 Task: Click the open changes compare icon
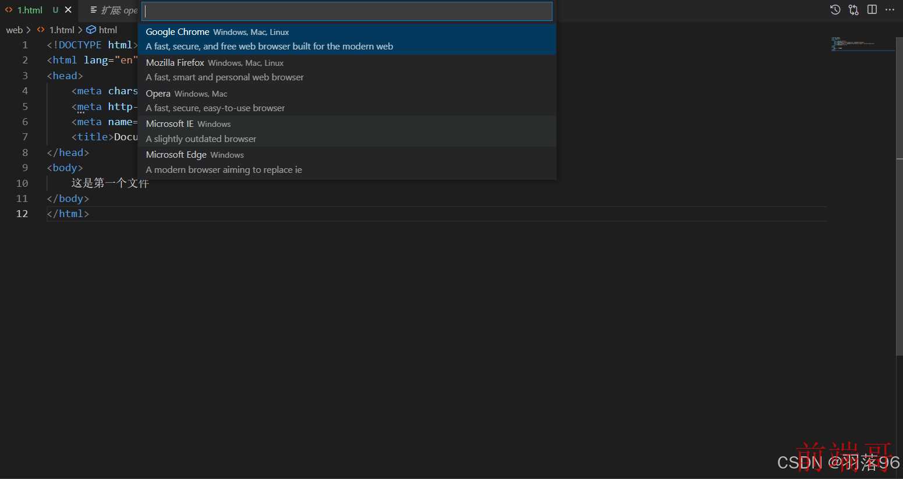click(x=854, y=9)
